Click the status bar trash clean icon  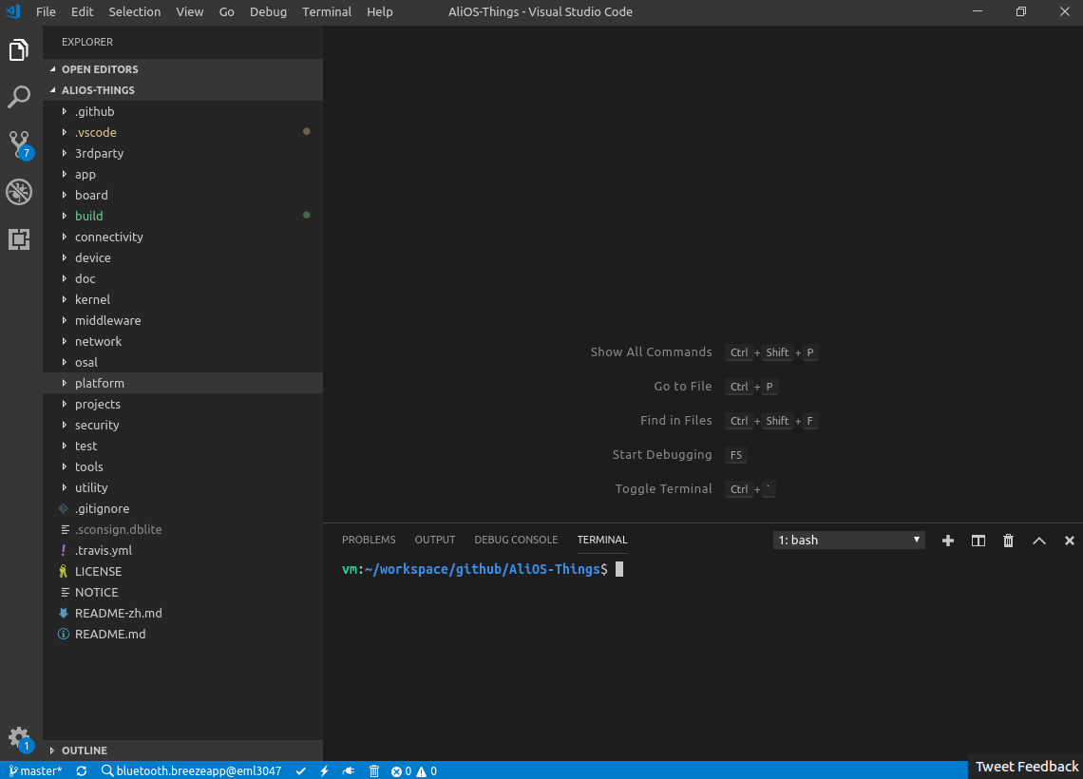pos(373,770)
